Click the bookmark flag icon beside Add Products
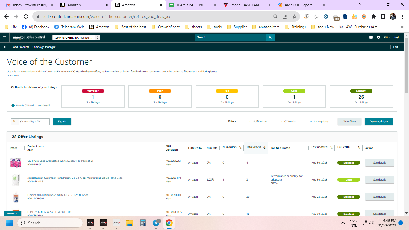 (4, 47)
